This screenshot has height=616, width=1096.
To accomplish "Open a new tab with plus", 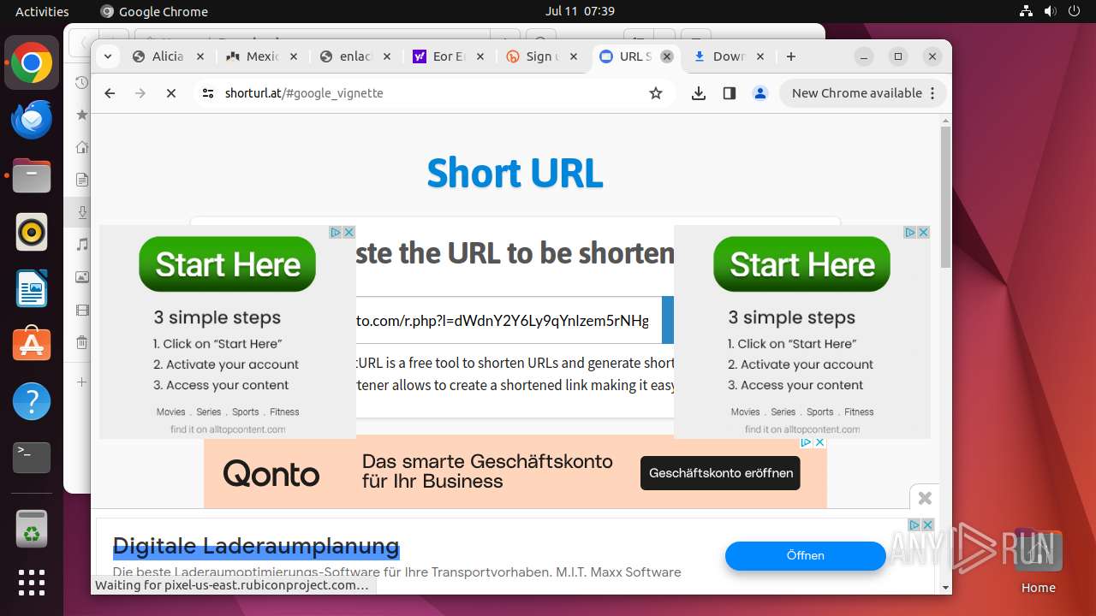I will 791,56.
